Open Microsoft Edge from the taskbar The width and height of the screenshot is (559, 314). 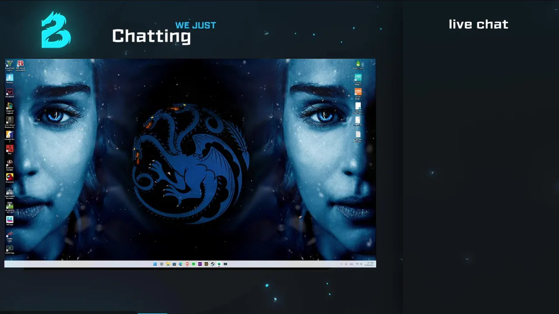(181, 264)
